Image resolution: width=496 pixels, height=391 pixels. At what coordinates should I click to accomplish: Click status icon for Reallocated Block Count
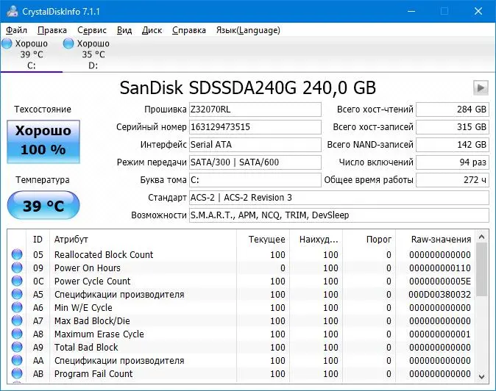pos(17,254)
